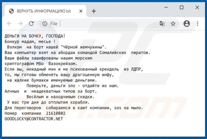Viewport: 207px width, 139px height.
Task: Click the line У вас три дня
Action: [x=48, y=102]
